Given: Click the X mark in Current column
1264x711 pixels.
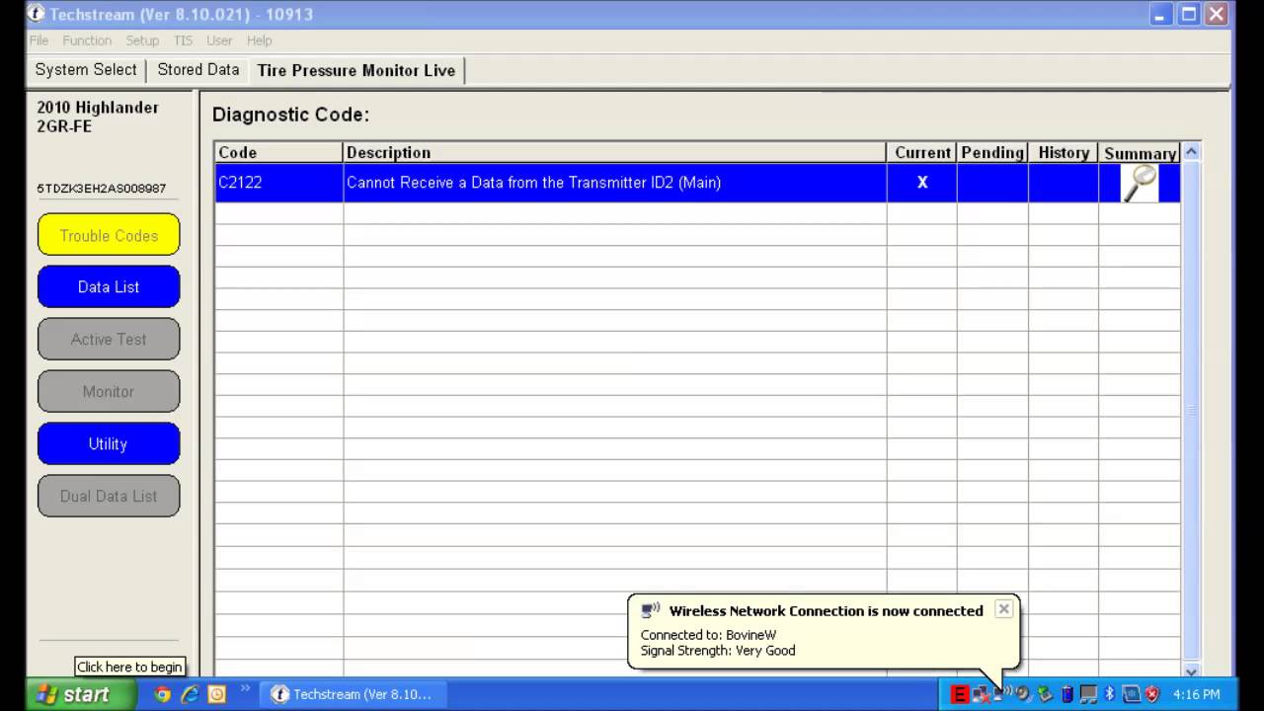Looking at the screenshot, I should point(922,183).
